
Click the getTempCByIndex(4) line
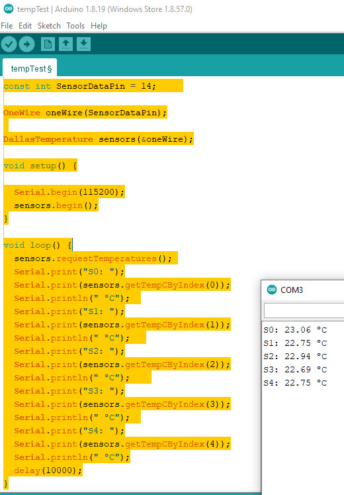(122, 444)
